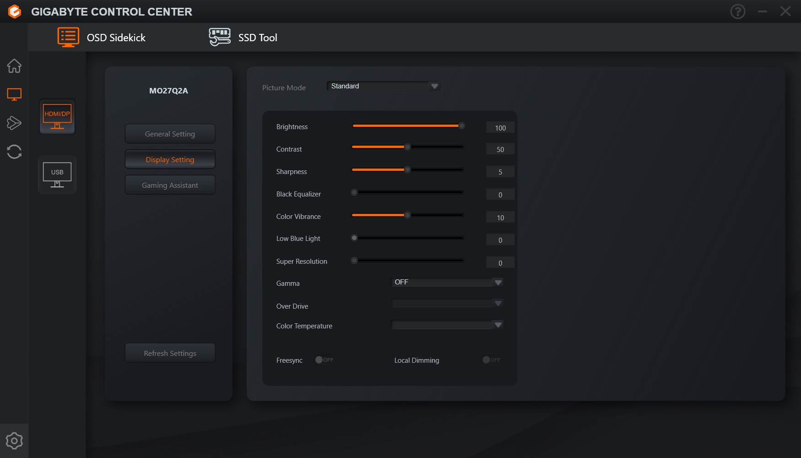This screenshot has height=458, width=801.
Task: Click the Sharpness value field showing 5
Action: (x=500, y=172)
